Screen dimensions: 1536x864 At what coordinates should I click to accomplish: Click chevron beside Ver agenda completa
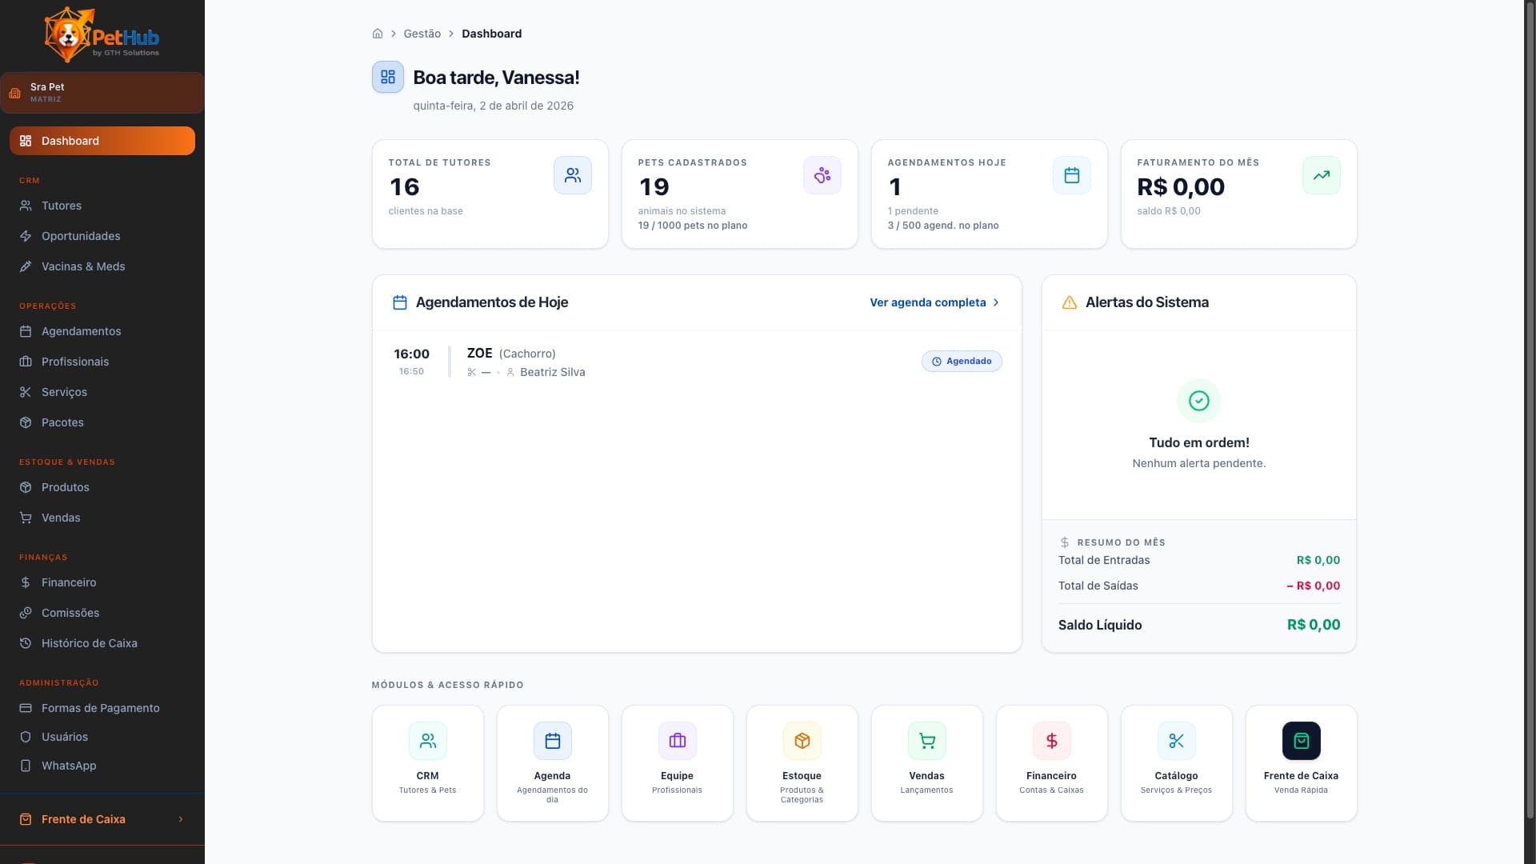pos(996,302)
